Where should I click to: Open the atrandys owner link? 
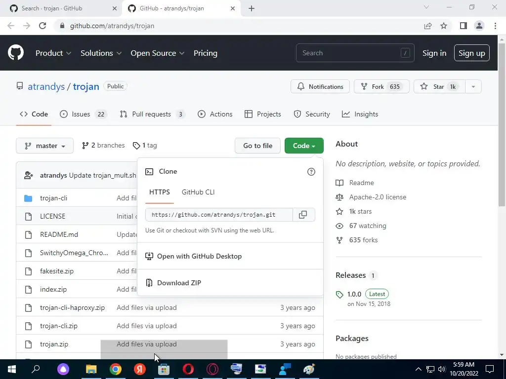tap(46, 86)
